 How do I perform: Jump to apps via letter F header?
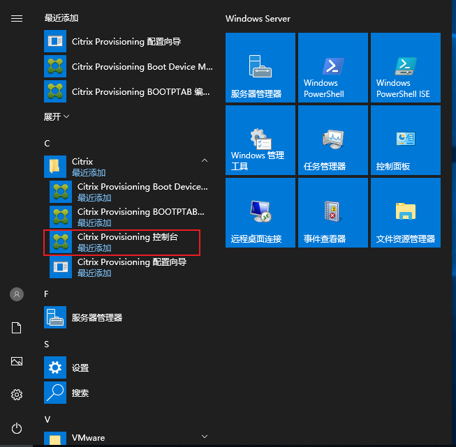point(47,294)
